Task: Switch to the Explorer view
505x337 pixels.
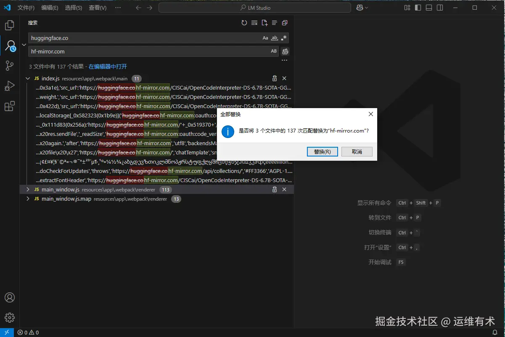Action: click(10, 25)
